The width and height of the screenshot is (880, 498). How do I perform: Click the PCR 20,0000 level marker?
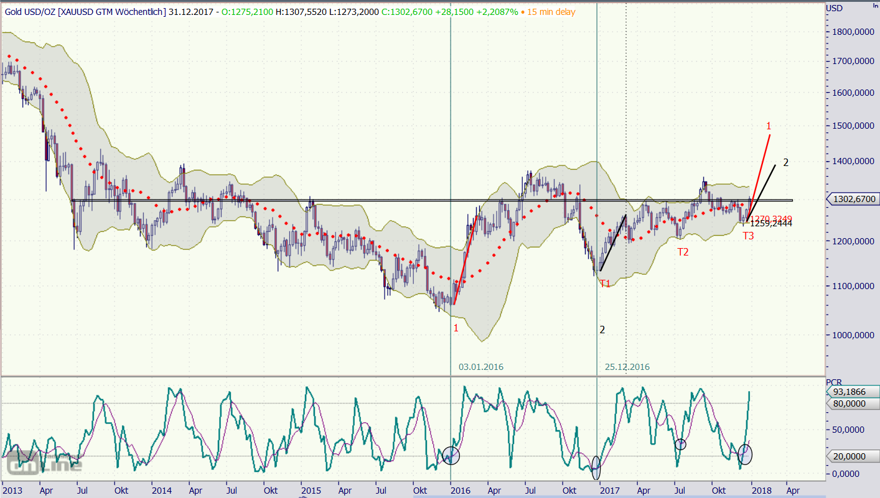coord(850,456)
